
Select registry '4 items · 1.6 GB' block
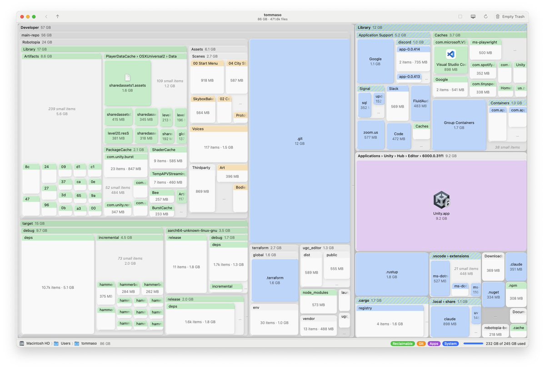(x=390, y=321)
